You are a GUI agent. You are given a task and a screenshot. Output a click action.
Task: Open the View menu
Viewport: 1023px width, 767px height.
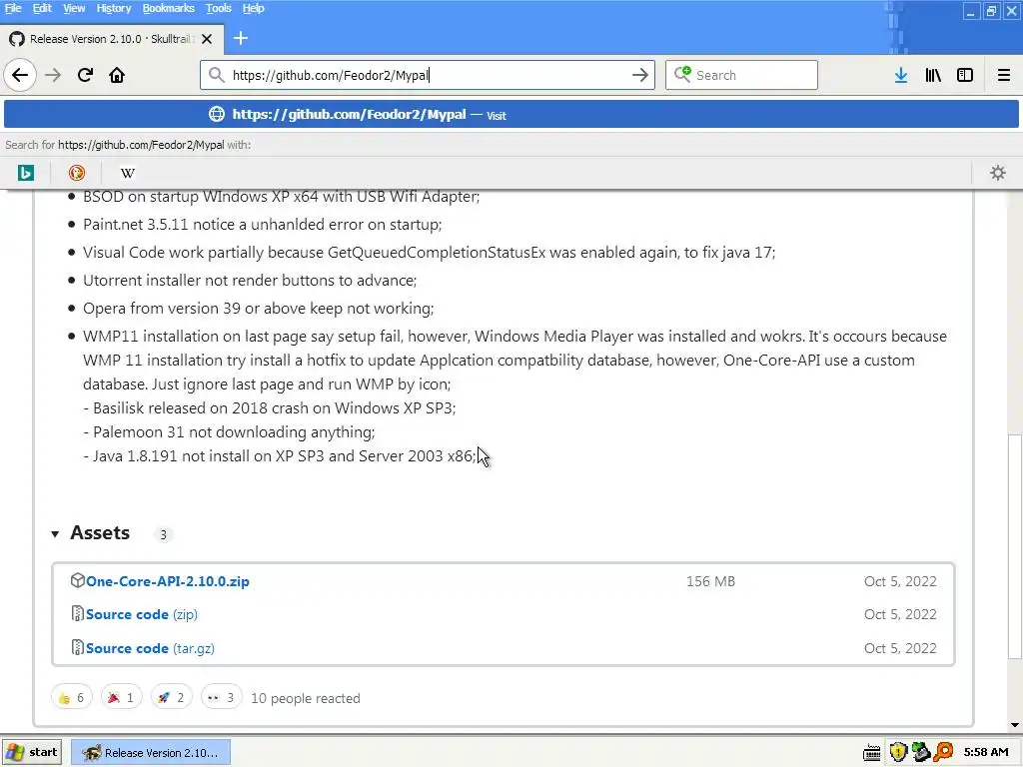coord(74,8)
